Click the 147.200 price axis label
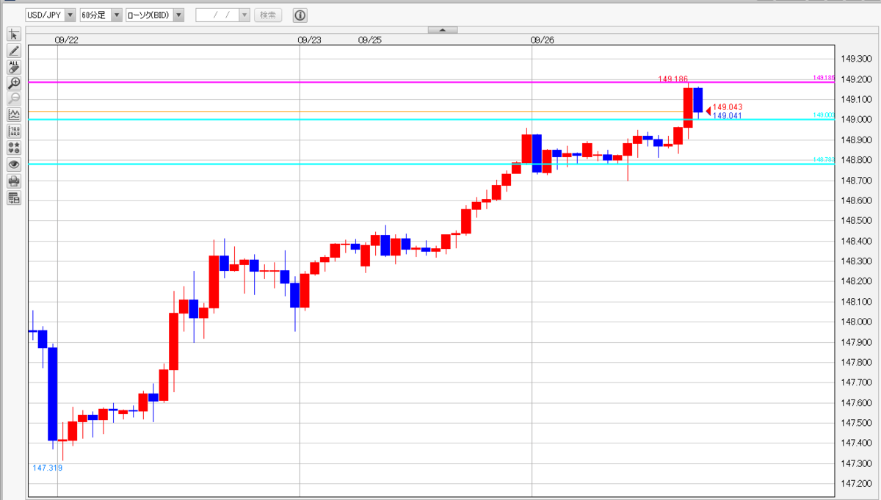 click(x=855, y=483)
